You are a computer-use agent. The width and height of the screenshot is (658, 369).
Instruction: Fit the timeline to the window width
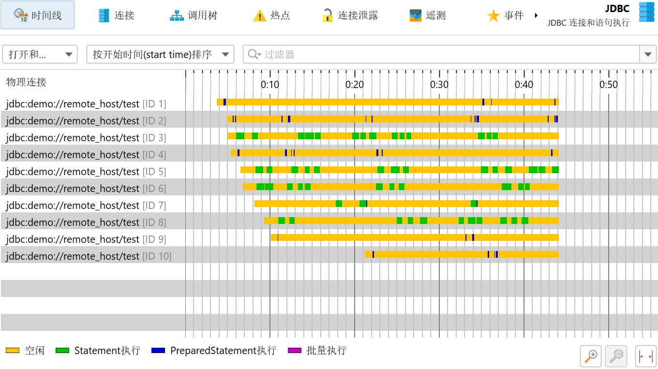pyautogui.click(x=645, y=356)
